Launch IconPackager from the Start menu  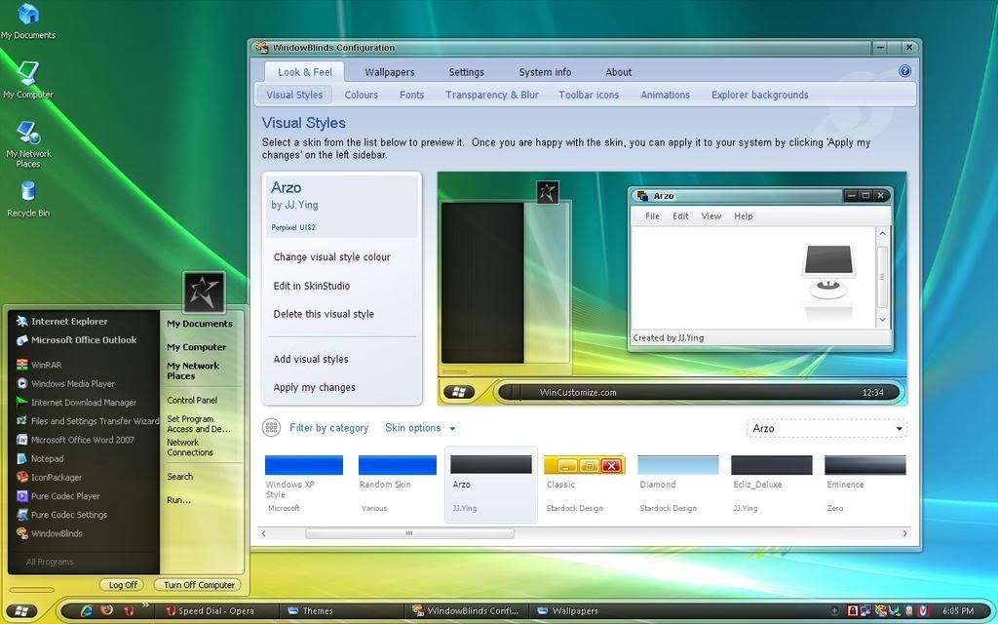point(56,477)
